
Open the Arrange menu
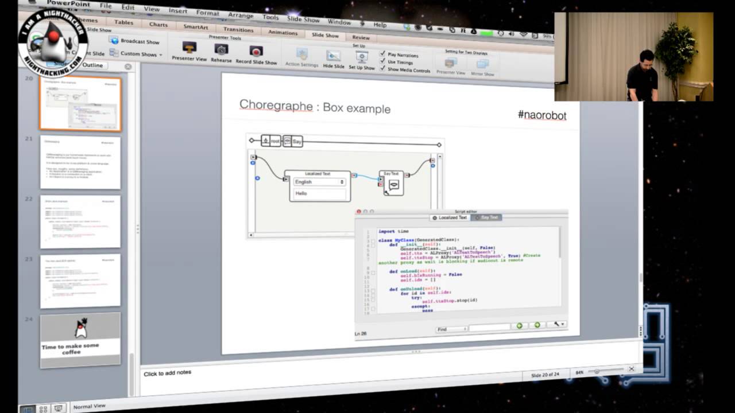click(241, 15)
